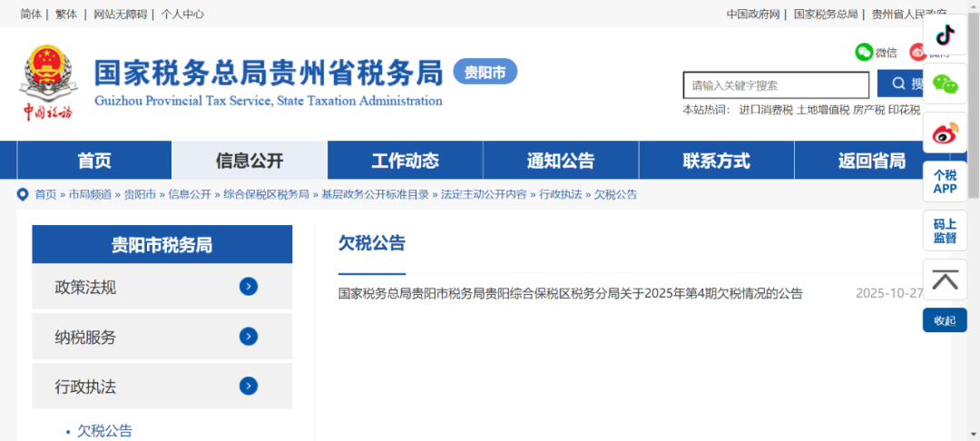The width and height of the screenshot is (980, 441).
Task: Expand 政策法规 sidebar section arrow
Action: pos(249,287)
